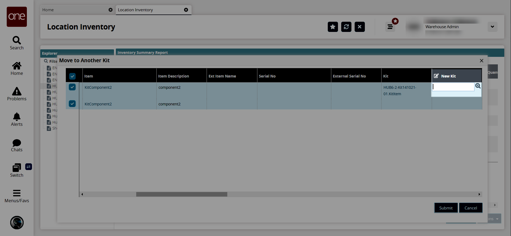
Task: Click the scroll-left arrow of dialog scrollbar
Action: [x=82, y=194]
